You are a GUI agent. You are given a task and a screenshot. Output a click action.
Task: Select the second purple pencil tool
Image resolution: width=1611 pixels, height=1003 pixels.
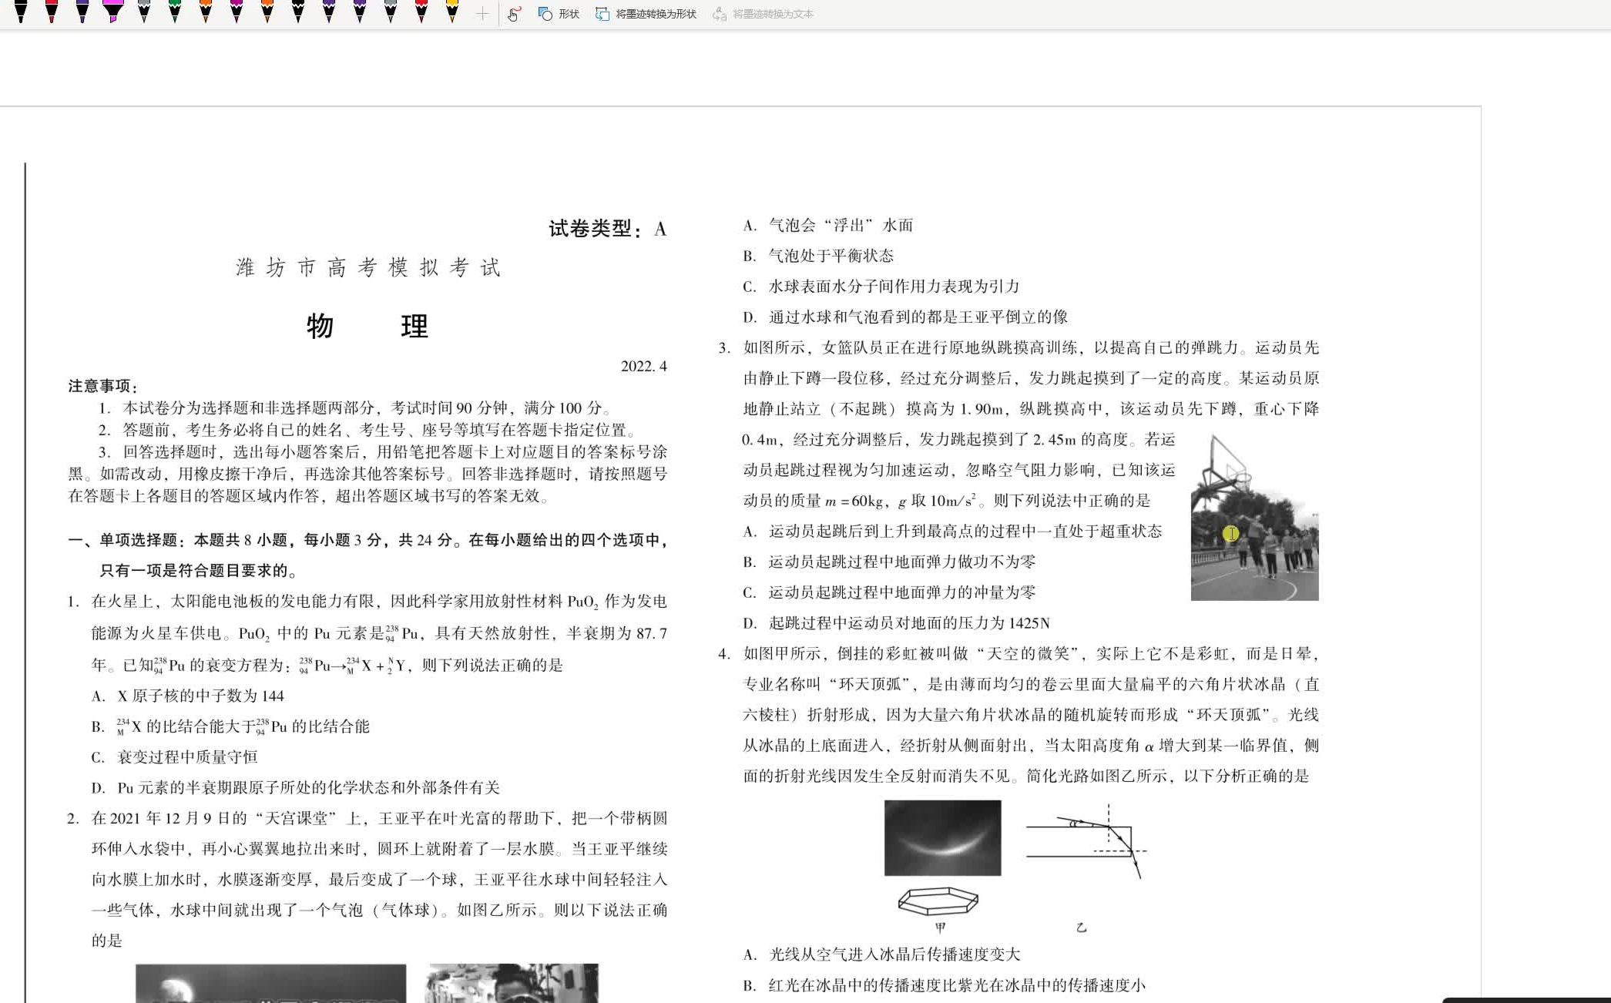click(x=360, y=12)
